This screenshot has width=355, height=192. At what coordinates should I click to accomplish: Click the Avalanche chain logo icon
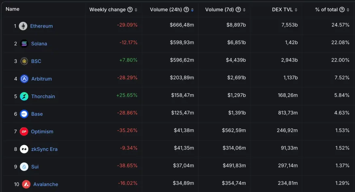(26, 184)
